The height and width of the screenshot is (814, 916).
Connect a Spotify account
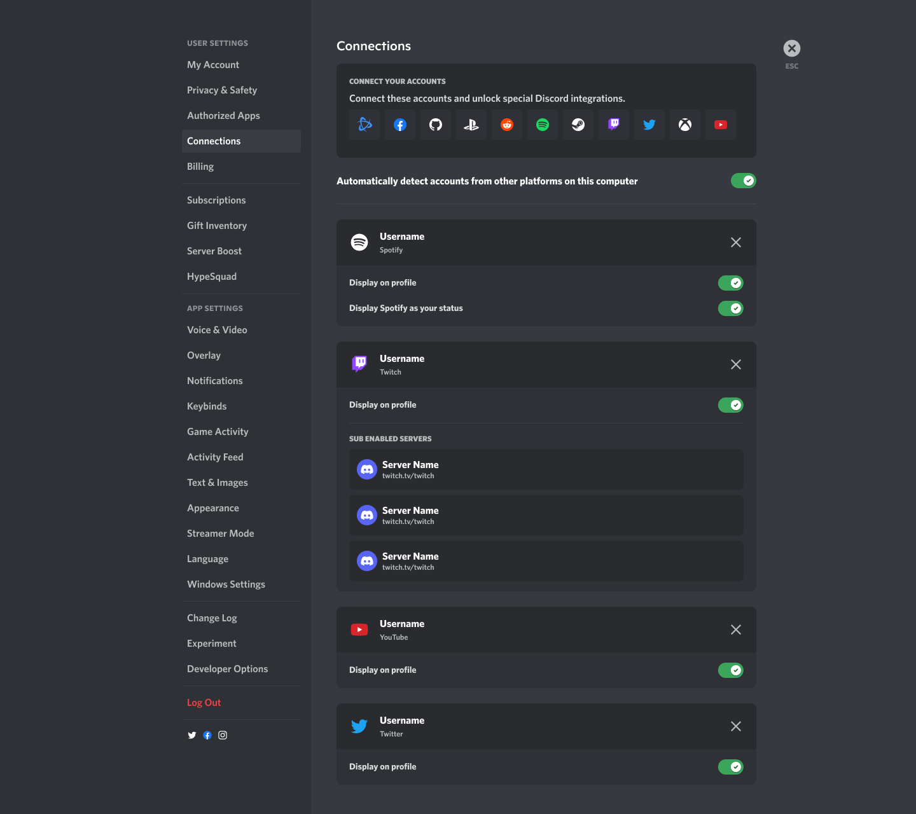click(x=542, y=125)
